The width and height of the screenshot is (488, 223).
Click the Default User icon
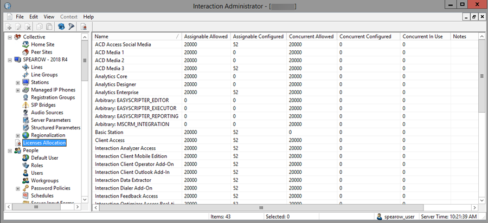click(x=25, y=158)
